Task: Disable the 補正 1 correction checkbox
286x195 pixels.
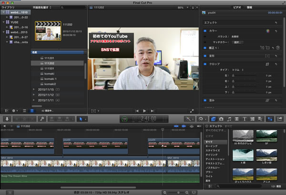Action: (x=205, y=48)
